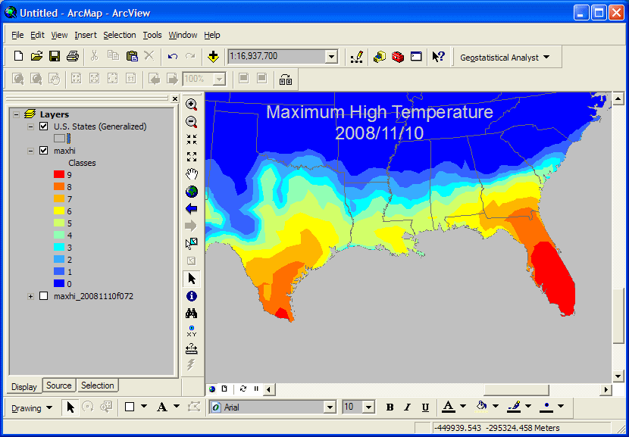Select the Identify tool

192,296
